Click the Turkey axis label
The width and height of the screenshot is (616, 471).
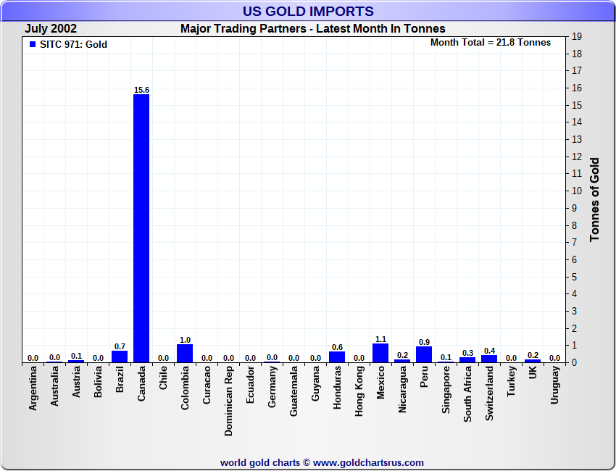click(x=511, y=381)
